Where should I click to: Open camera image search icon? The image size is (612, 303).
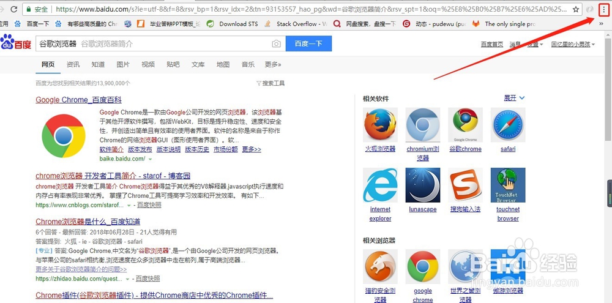277,43
